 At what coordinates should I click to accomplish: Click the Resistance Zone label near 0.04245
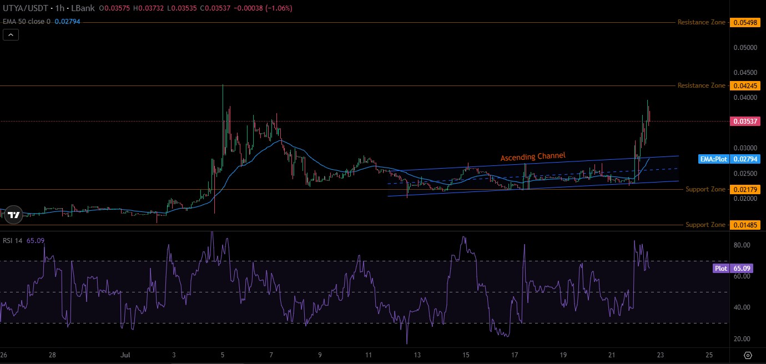701,85
